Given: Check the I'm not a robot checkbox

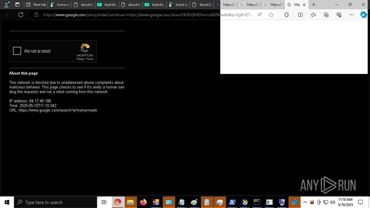Looking at the screenshot, I should coord(17,51).
